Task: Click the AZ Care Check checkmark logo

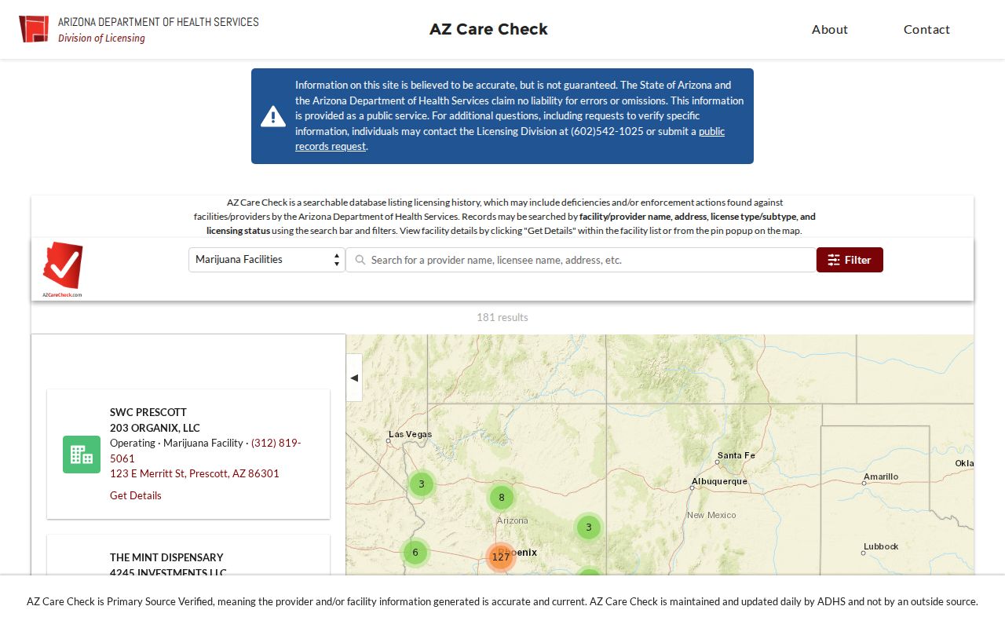Action: pos(63,270)
